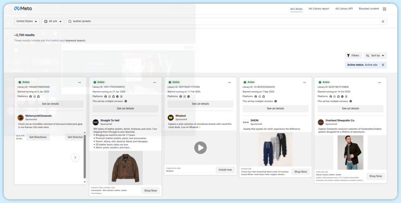Viewport: 401px width, 203px height.
Task: Click the Facebook icon on Straight To Hell ad
Action: click(106, 97)
